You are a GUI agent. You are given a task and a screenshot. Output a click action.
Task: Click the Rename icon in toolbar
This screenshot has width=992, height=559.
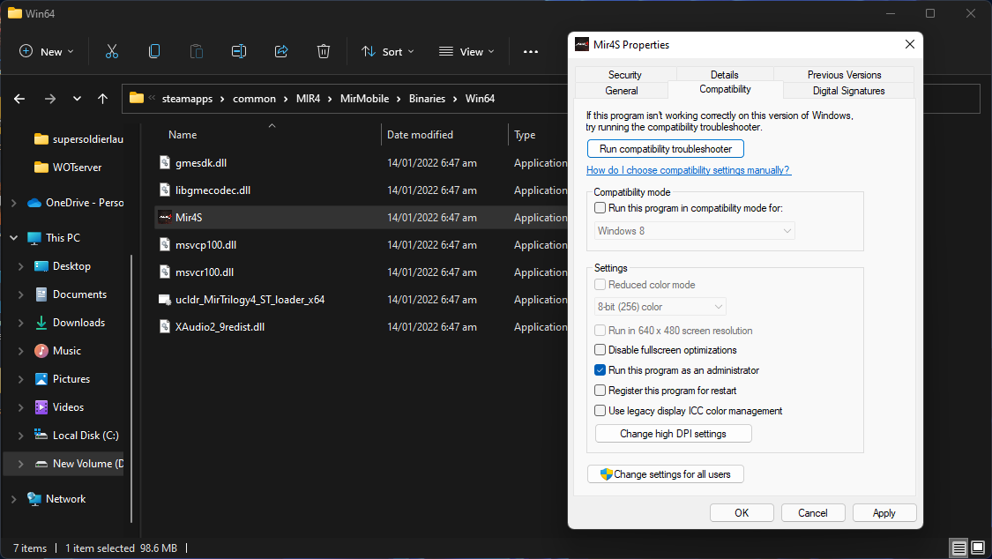coord(238,51)
